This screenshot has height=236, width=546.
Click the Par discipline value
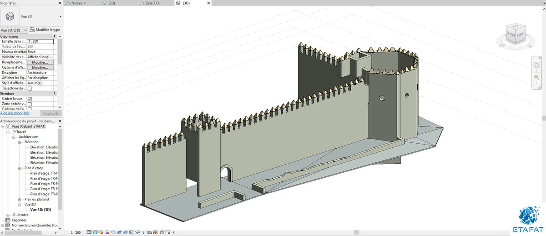tap(40, 78)
